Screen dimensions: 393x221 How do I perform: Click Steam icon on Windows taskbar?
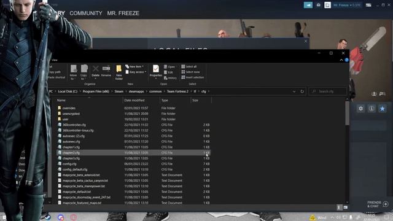[47, 217]
